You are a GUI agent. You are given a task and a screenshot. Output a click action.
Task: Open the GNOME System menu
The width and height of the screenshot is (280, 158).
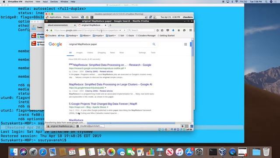point(75,17)
